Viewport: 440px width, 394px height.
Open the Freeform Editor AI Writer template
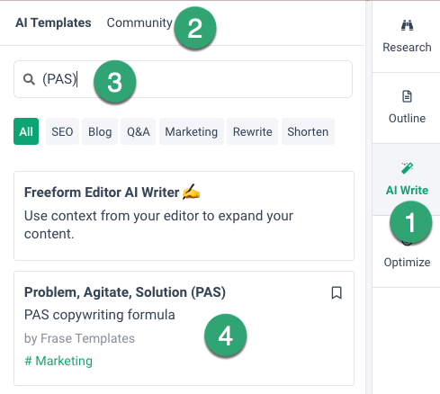184,216
